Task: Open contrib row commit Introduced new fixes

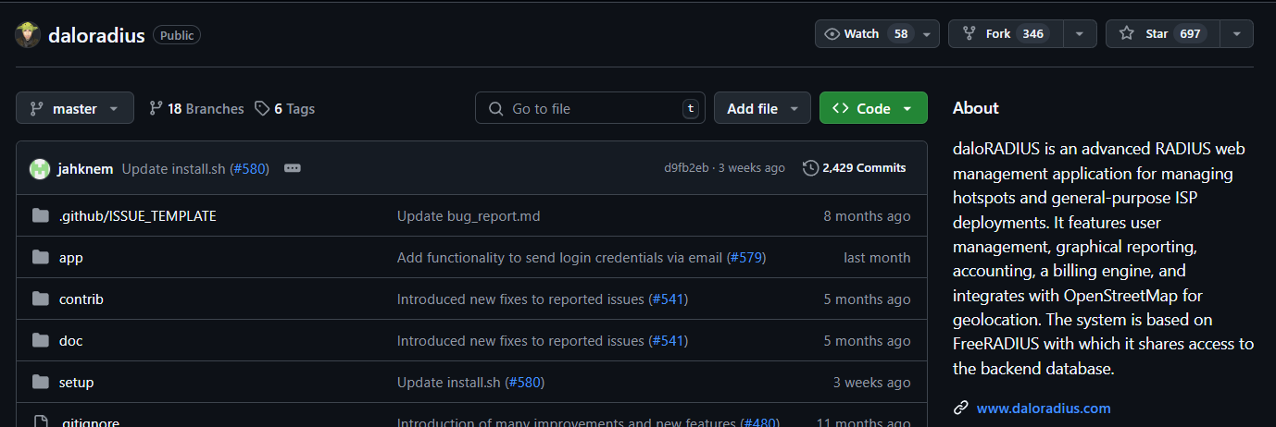Action: click(x=520, y=299)
